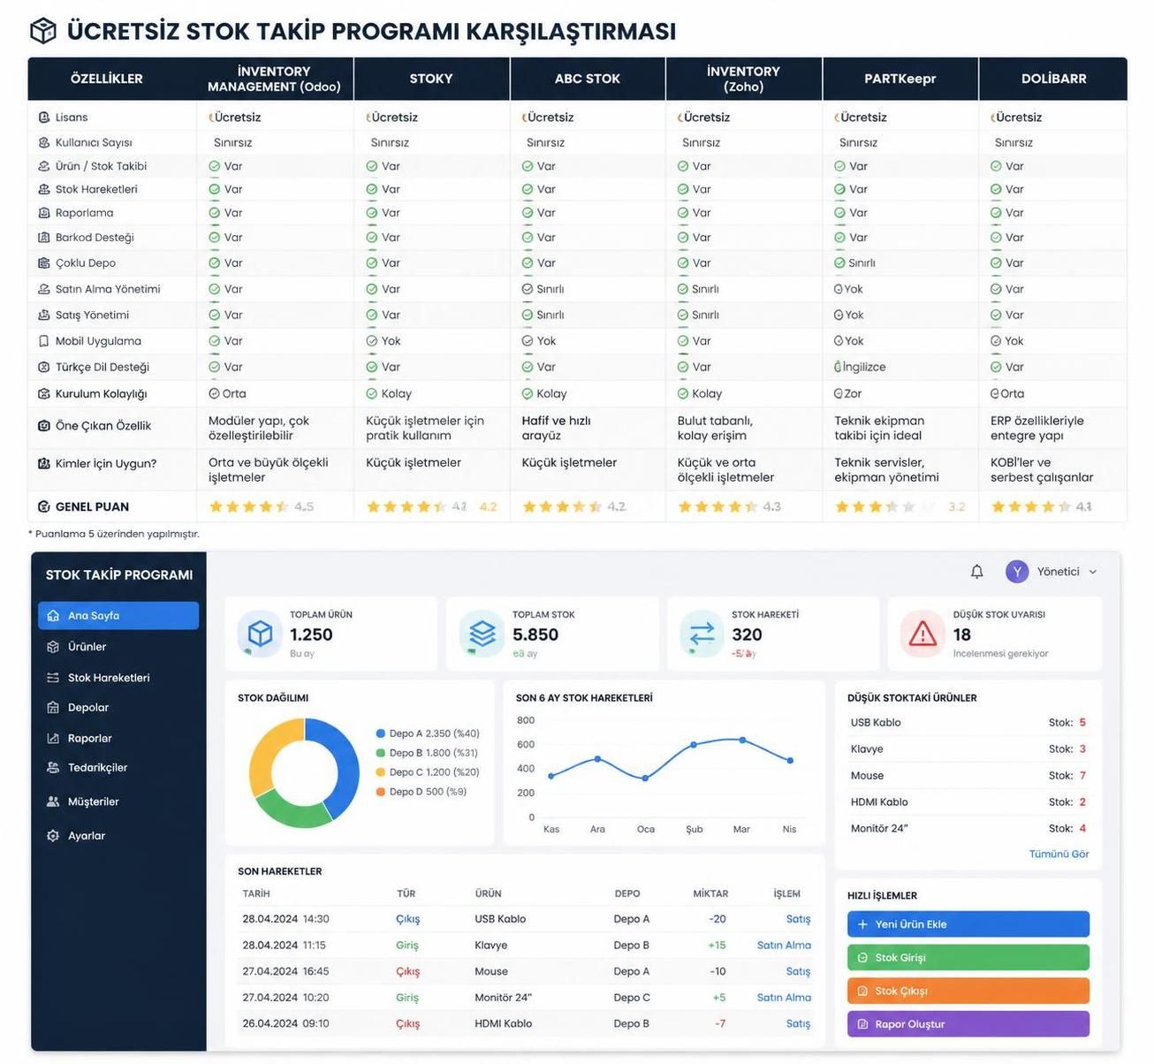The height and width of the screenshot is (1064, 1154).
Task: Click the Mar data point on the line chart
Action: 742,740
